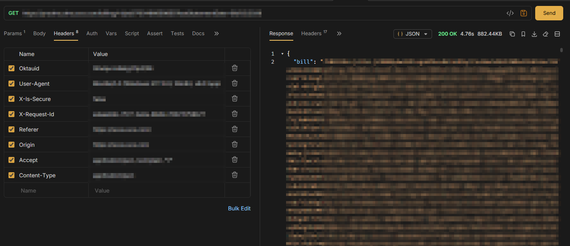
Task: Click the generate code icon in URL bar
Action: [510, 13]
